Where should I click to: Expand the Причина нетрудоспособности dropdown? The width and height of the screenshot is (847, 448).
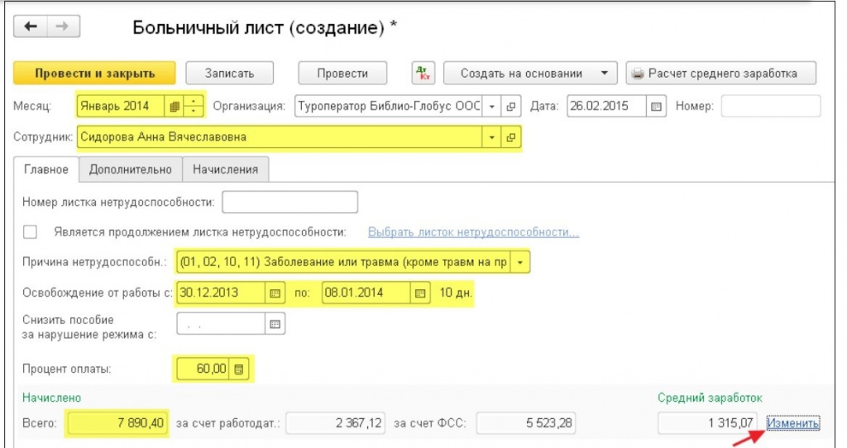point(520,263)
